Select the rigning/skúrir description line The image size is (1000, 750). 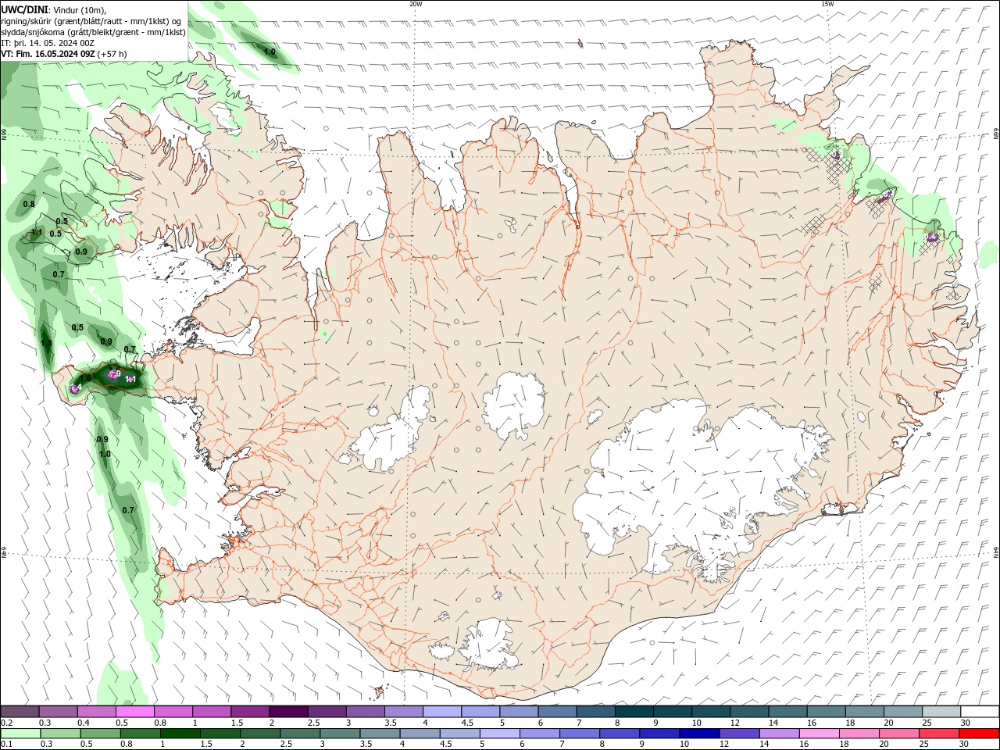coord(91,20)
